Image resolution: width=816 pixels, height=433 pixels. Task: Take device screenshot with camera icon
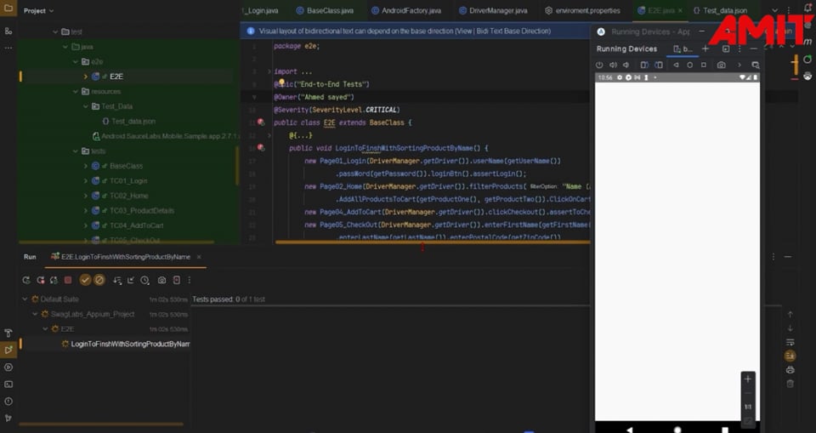pyautogui.click(x=721, y=66)
